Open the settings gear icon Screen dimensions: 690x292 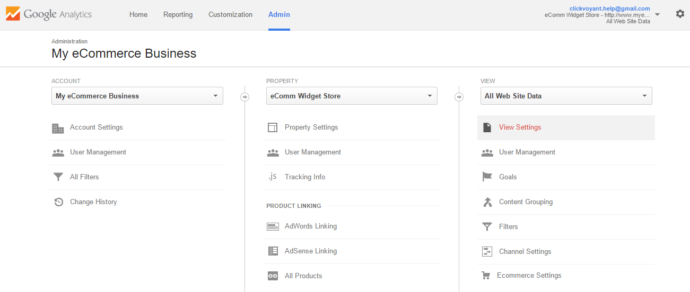tap(680, 14)
